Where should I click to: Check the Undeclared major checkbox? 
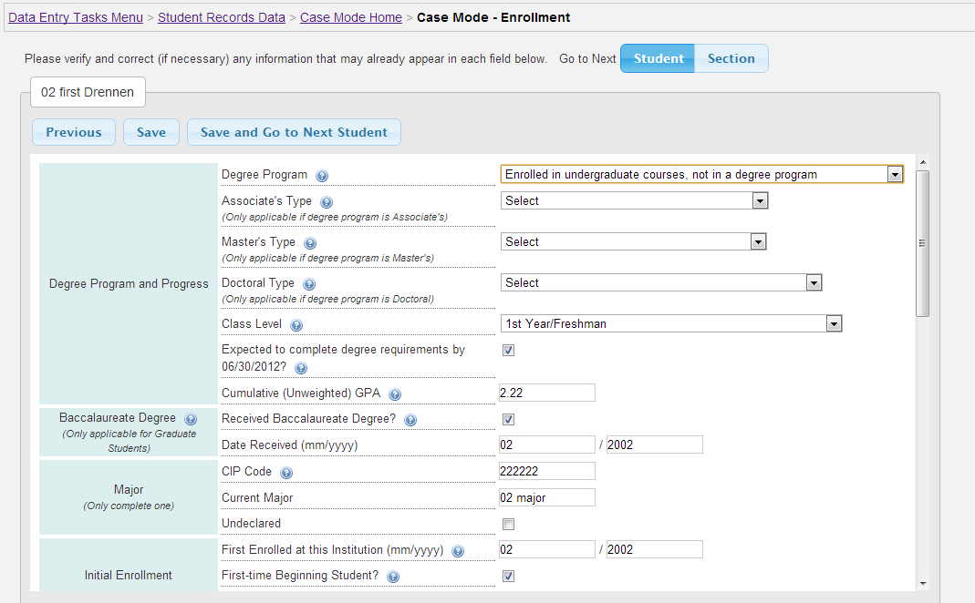click(509, 524)
